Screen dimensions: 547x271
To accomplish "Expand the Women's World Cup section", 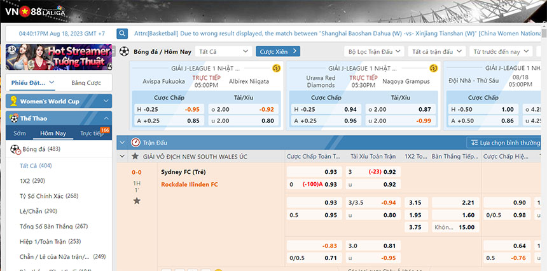I will (106, 101).
